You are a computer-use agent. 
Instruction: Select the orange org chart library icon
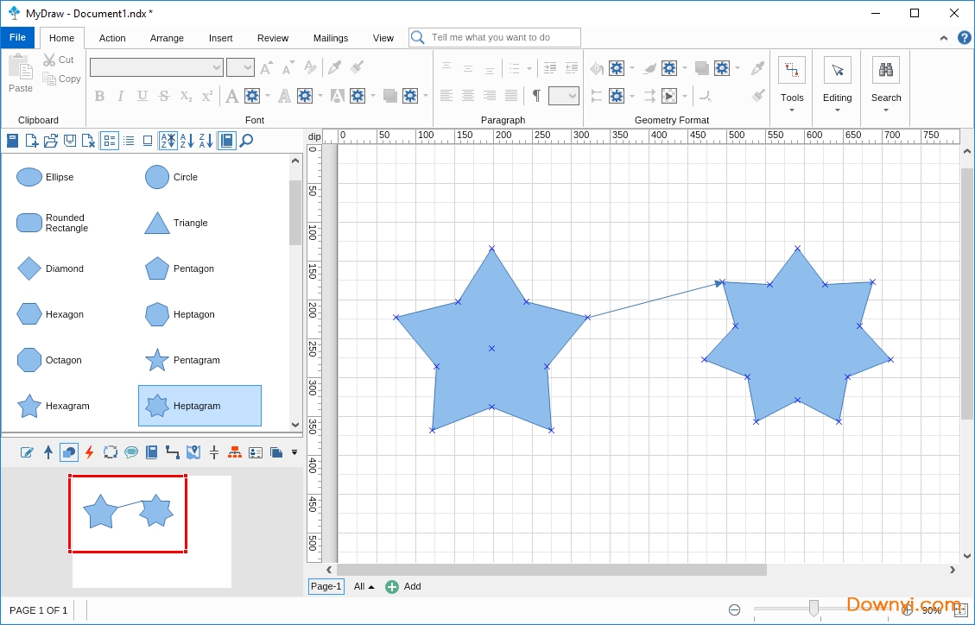coord(235,451)
